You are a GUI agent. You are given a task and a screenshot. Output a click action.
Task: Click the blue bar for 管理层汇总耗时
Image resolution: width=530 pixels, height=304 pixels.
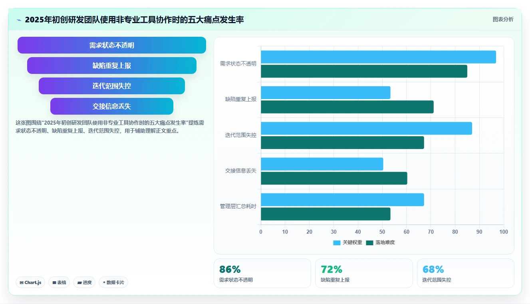tap(342, 200)
